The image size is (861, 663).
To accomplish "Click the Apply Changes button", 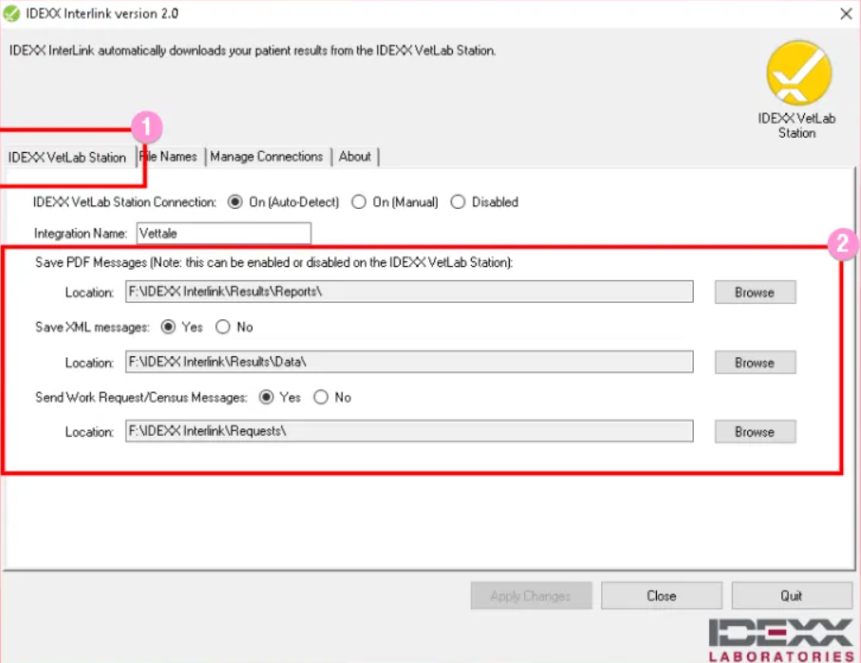I will tap(531, 596).
